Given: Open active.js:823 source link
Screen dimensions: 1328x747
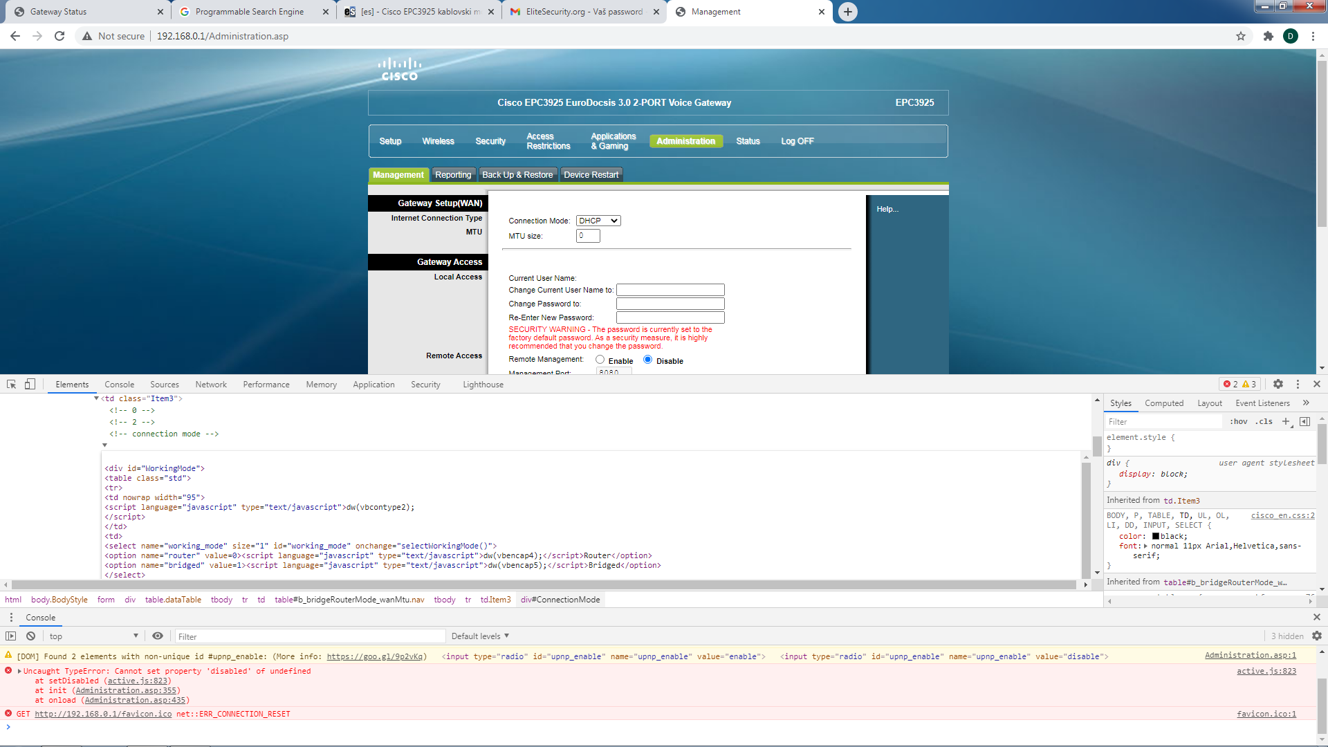Looking at the screenshot, I should 1266,671.
